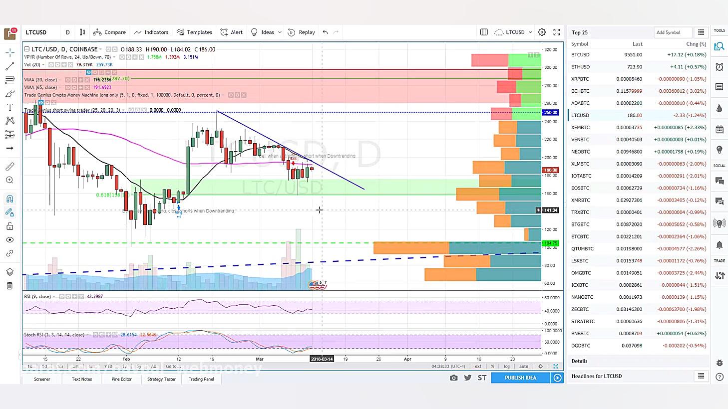728x409 pixels.
Task: Open the Templates menu
Action: pos(194,32)
